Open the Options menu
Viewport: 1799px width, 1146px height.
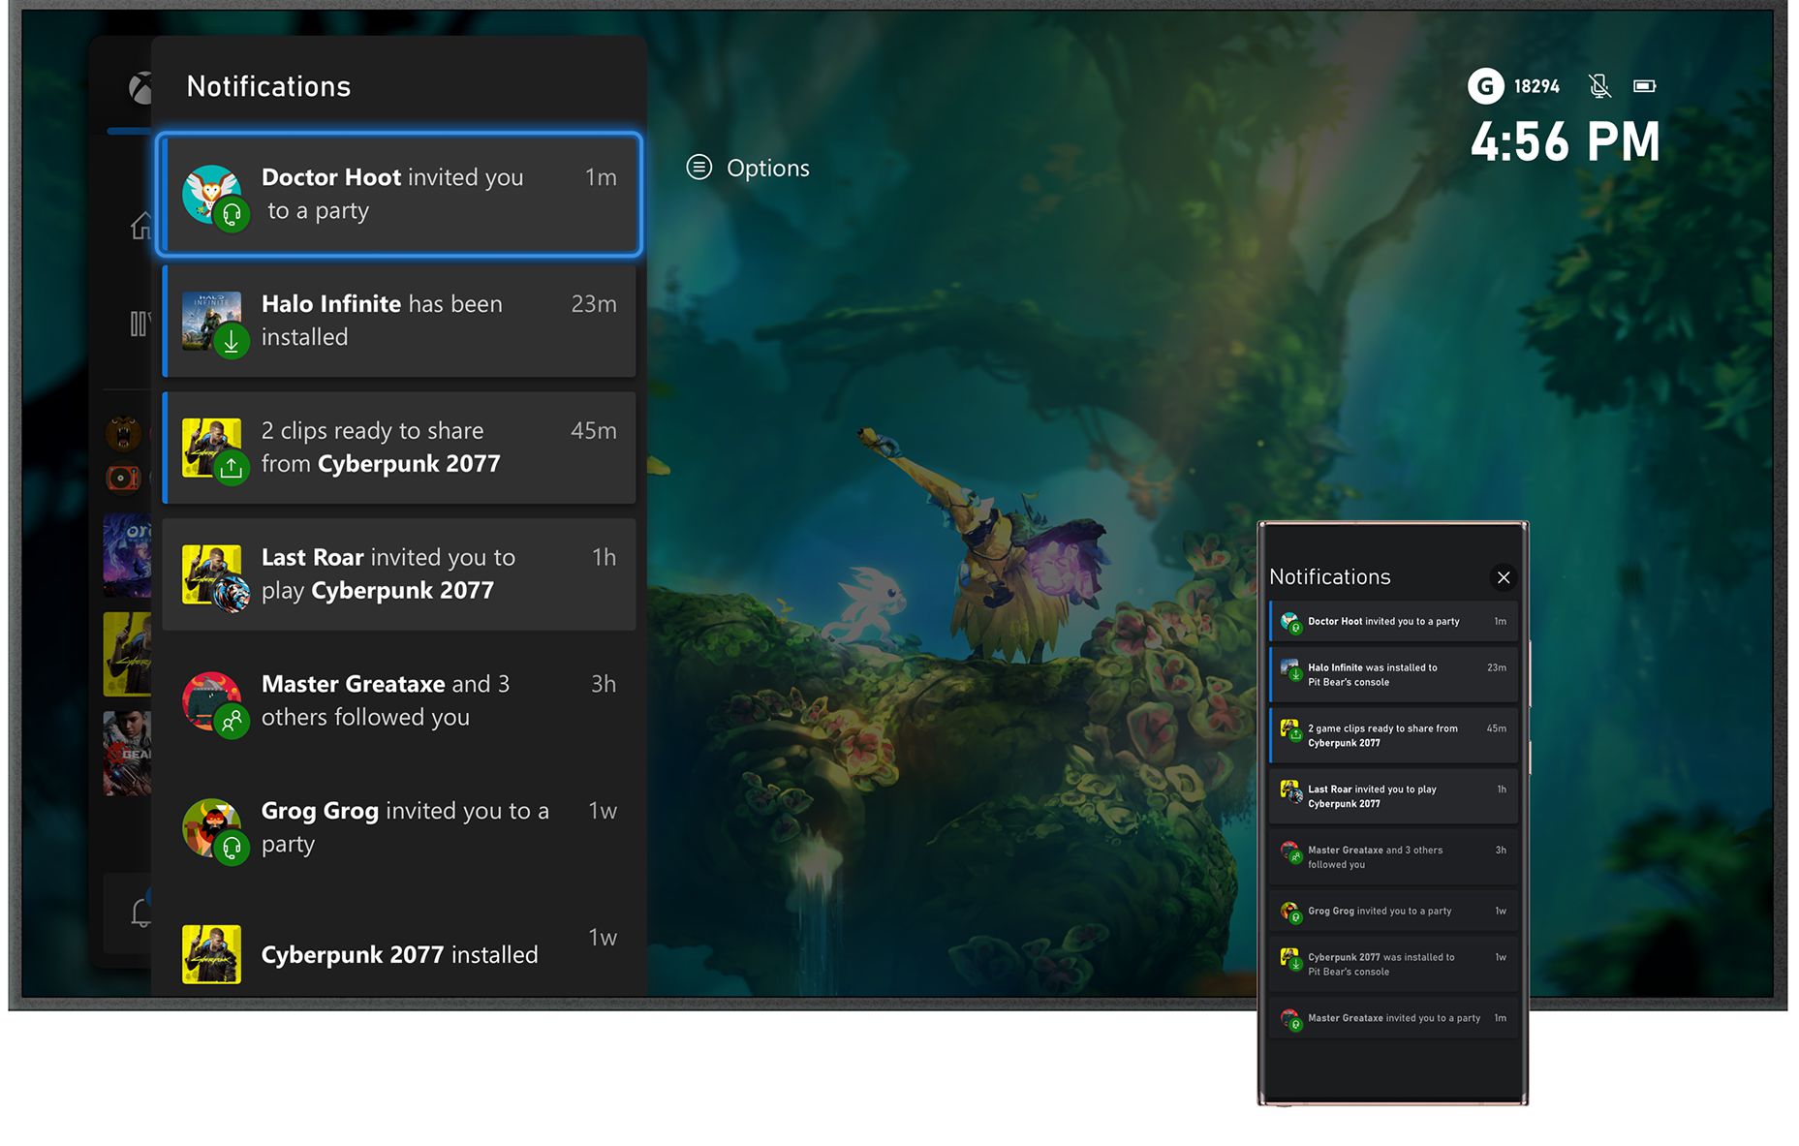[748, 168]
